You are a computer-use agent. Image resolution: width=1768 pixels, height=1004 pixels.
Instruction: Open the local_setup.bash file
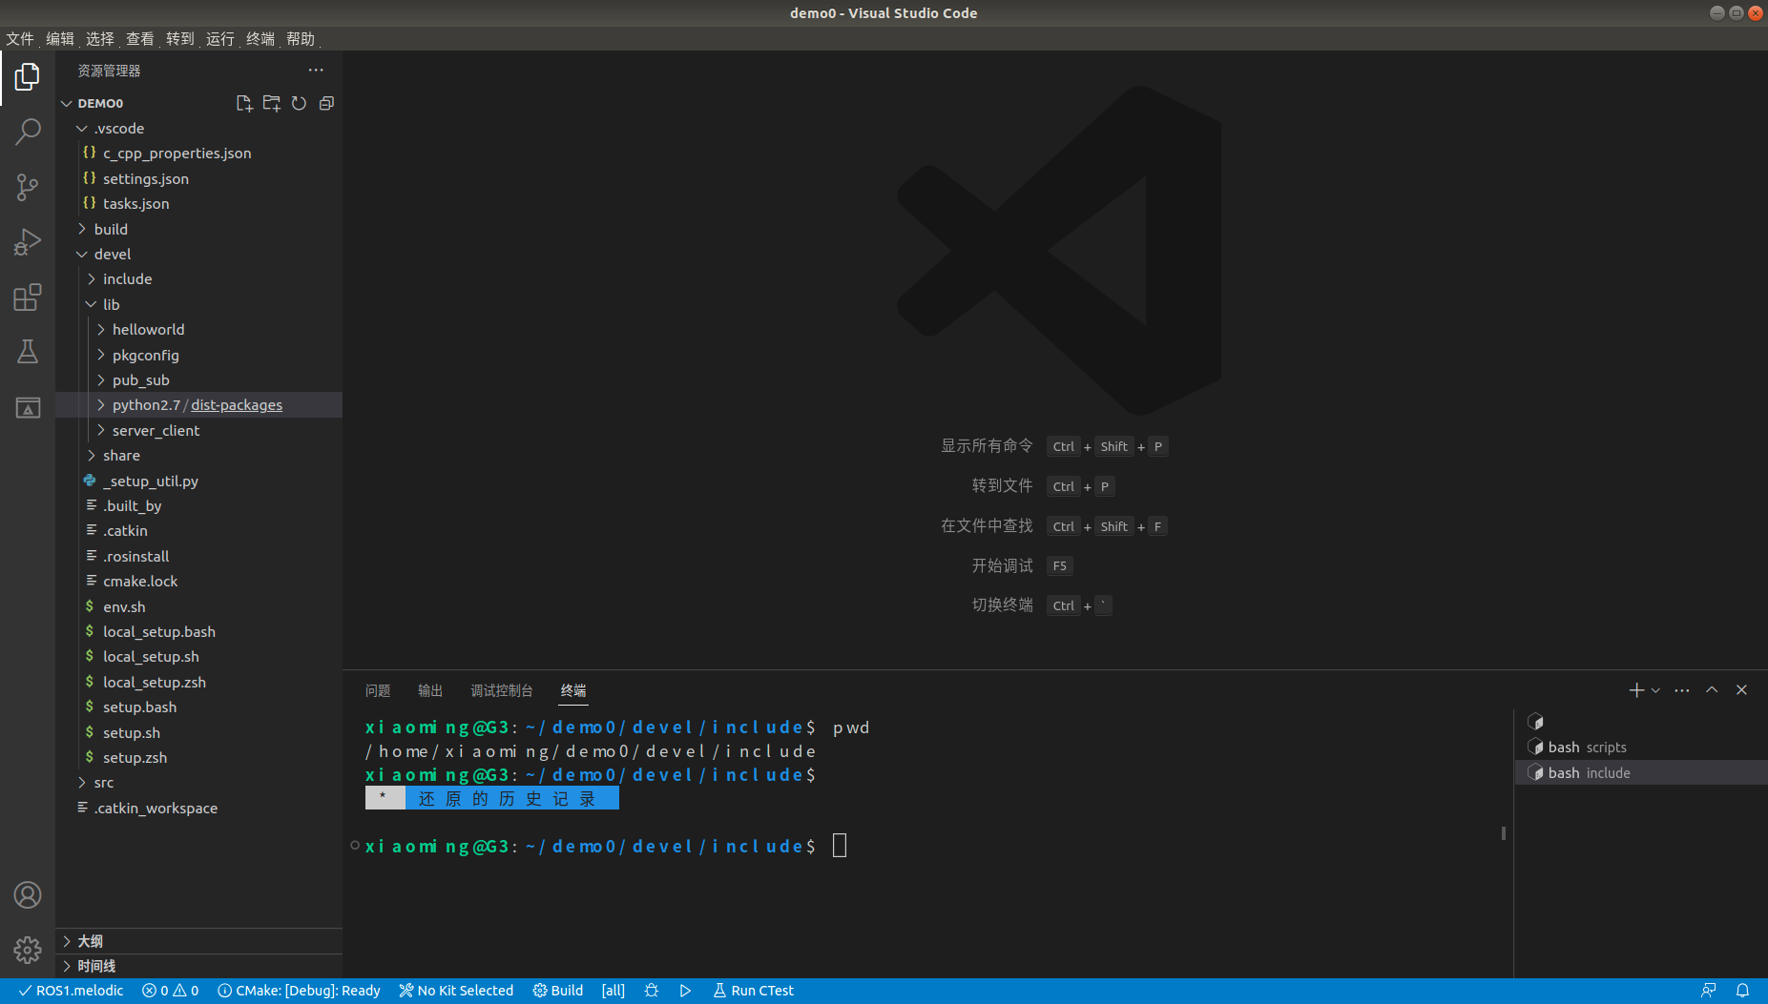click(198, 631)
